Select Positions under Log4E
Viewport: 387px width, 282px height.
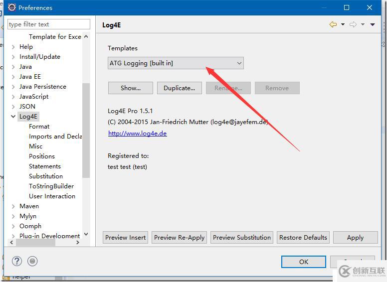tap(42, 156)
